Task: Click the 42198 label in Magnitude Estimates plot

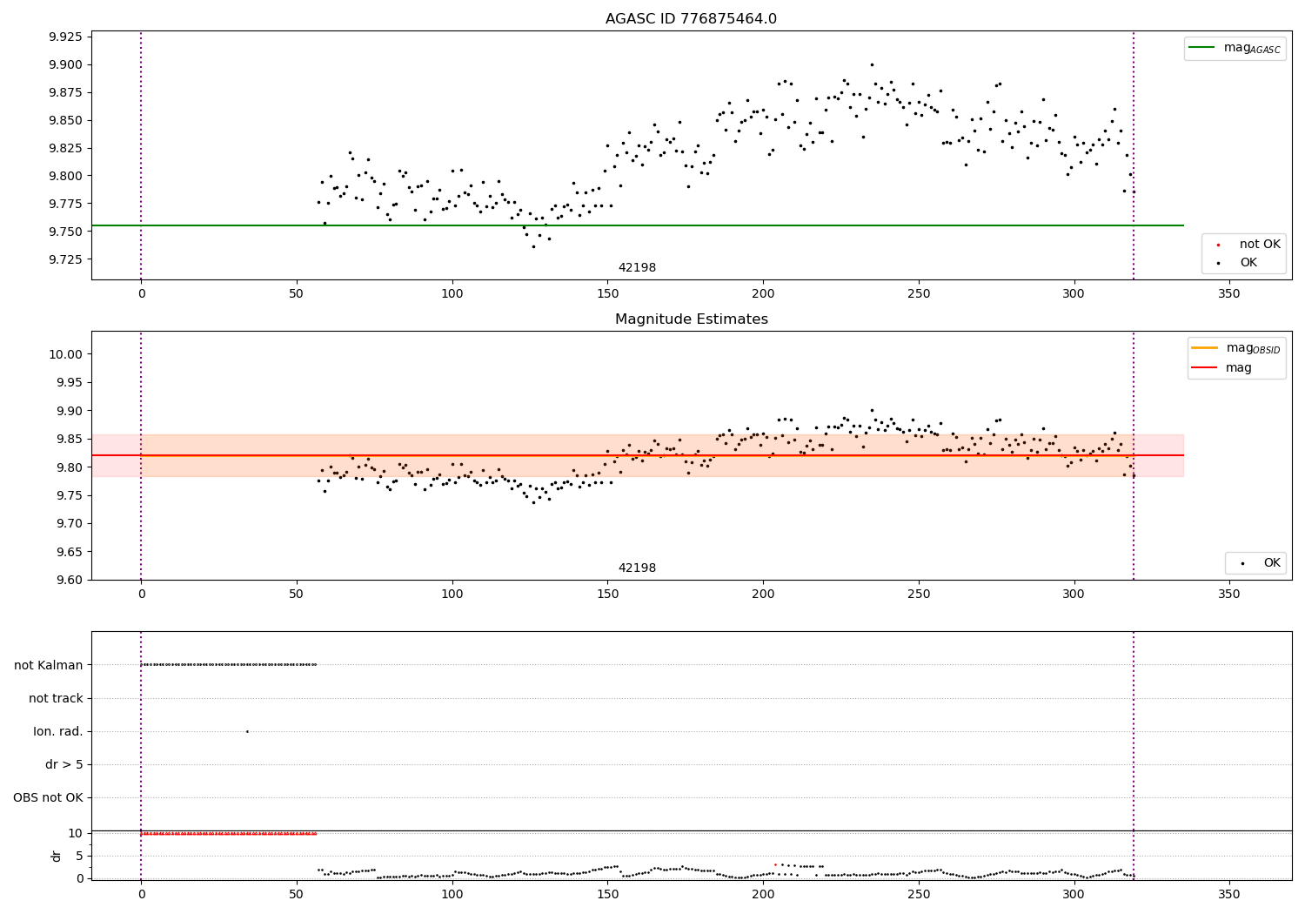Action: [x=637, y=568]
